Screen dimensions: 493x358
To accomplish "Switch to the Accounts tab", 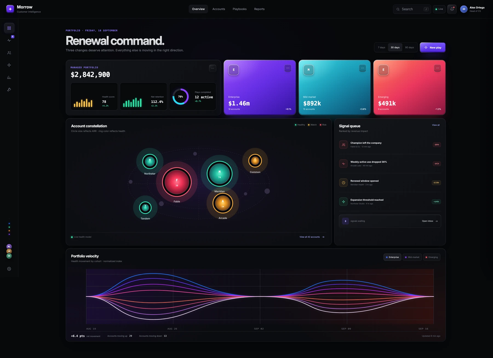I will (x=219, y=9).
